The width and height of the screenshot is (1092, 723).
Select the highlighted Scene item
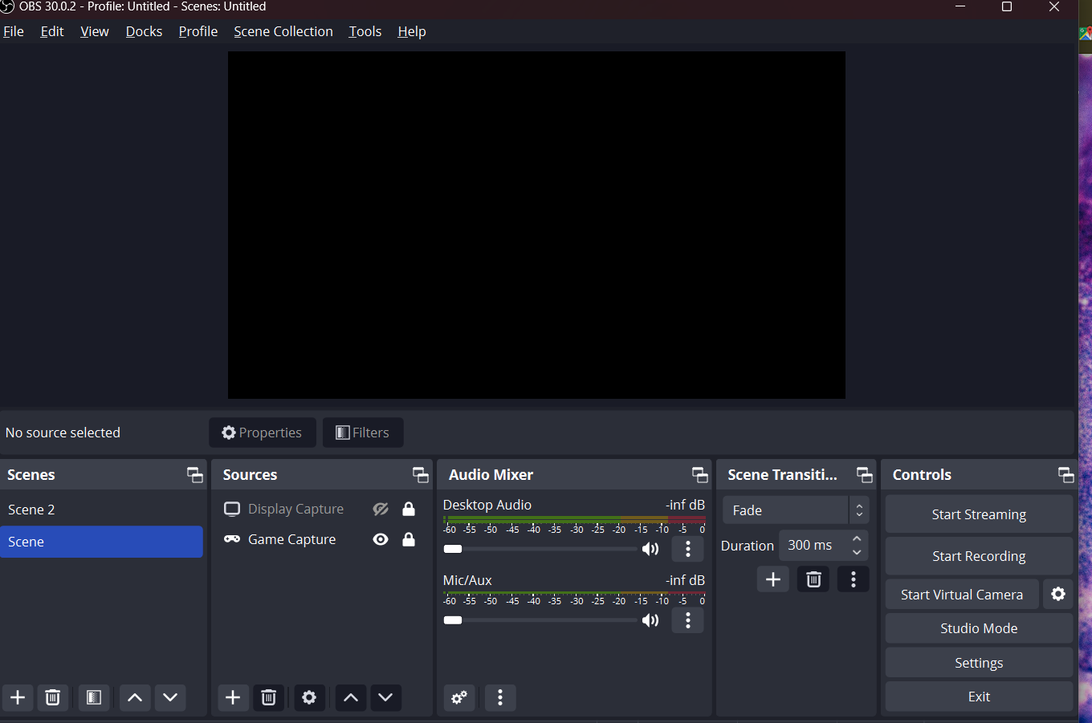click(x=102, y=542)
